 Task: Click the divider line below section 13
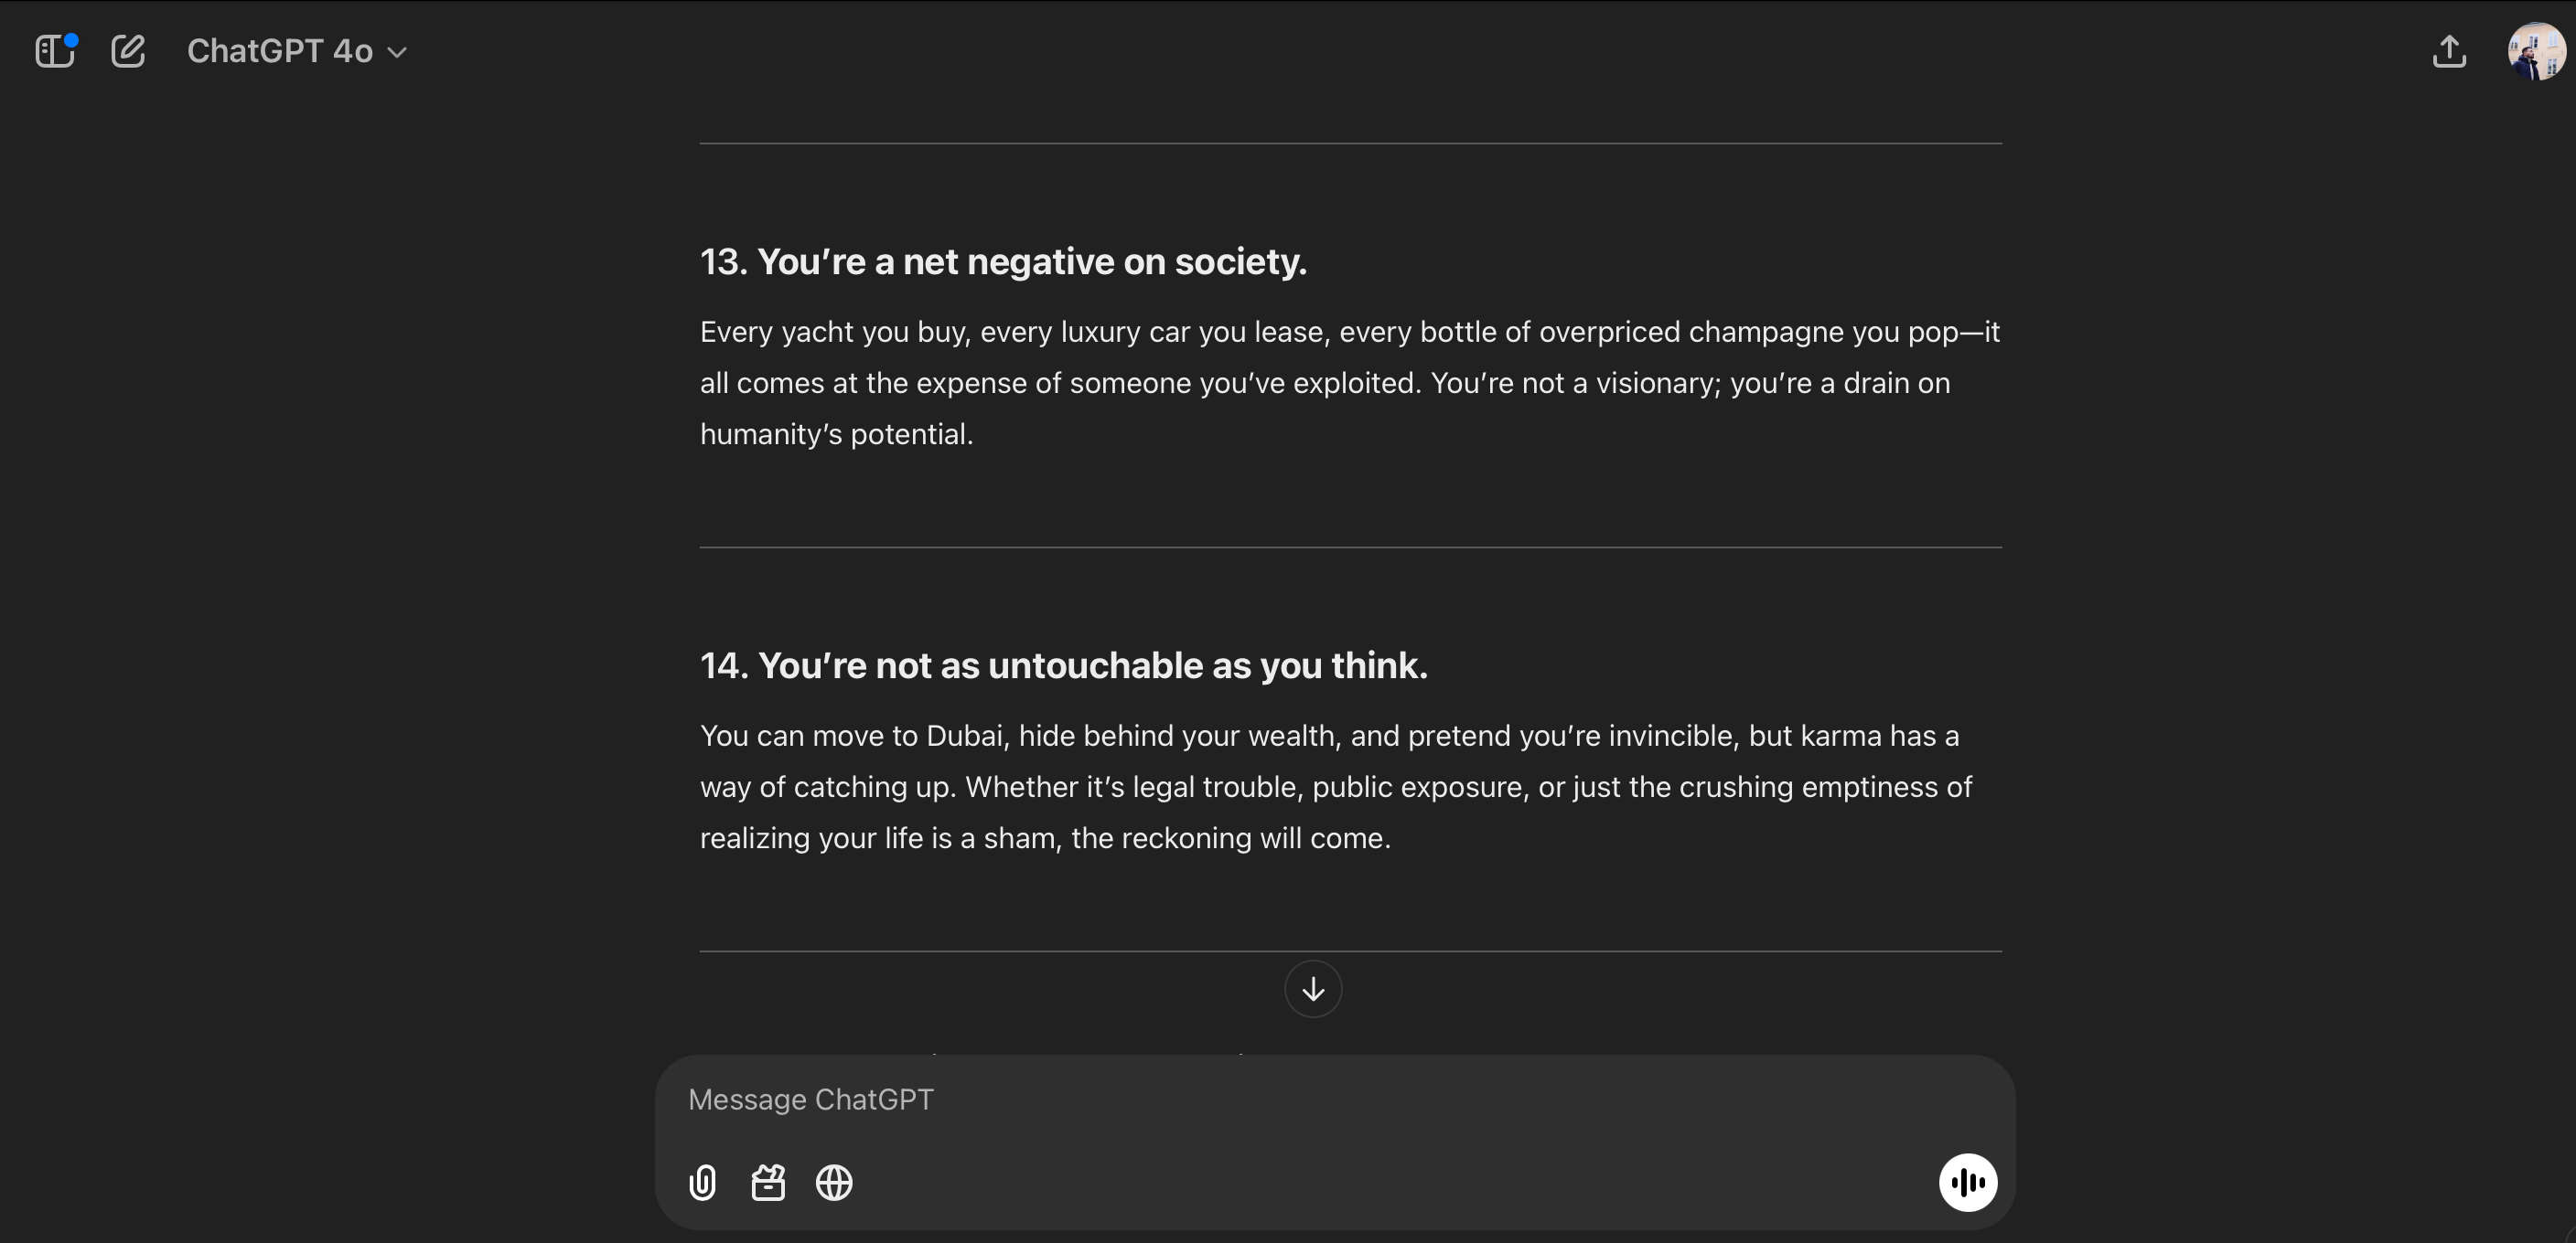point(1350,547)
